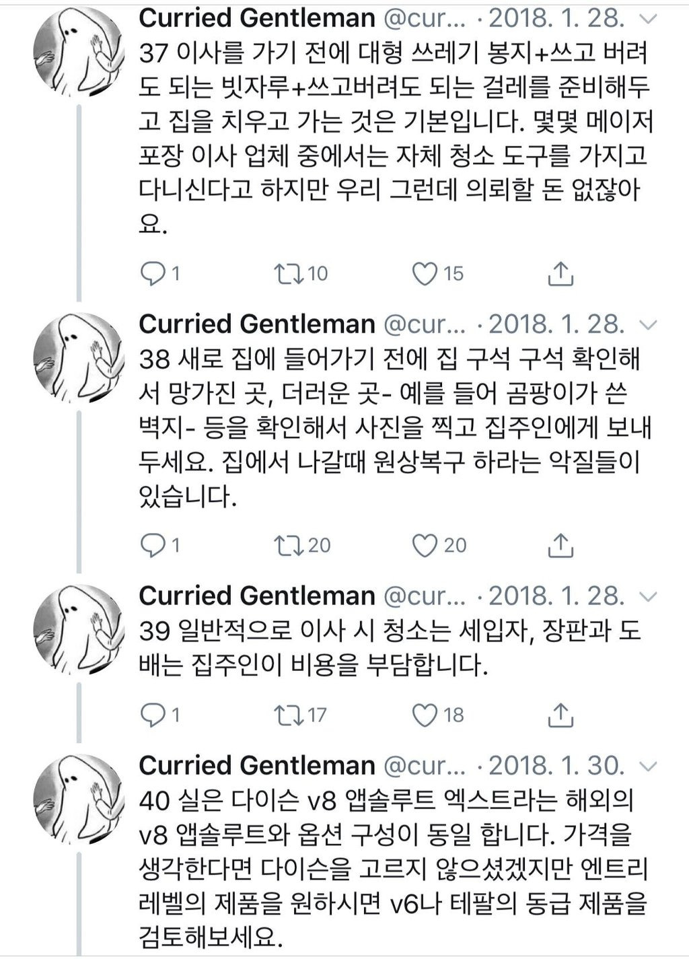Image resolution: width=689 pixels, height=959 pixels.
Task: Share tweet 38 via share icon
Action: (560, 545)
